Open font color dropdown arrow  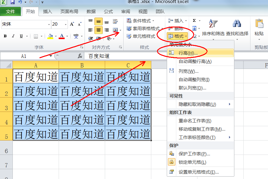(67, 36)
